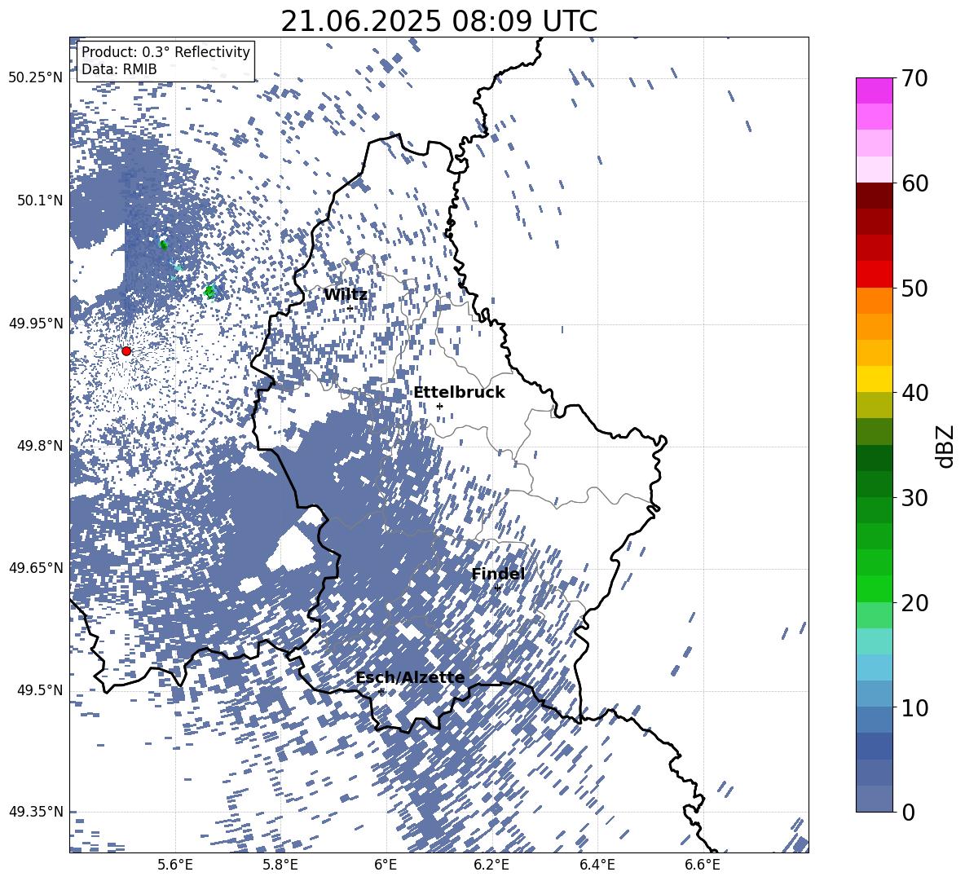Click the 5.6°E longitude label
Viewport: 965px width, 881px height.
coord(175,865)
